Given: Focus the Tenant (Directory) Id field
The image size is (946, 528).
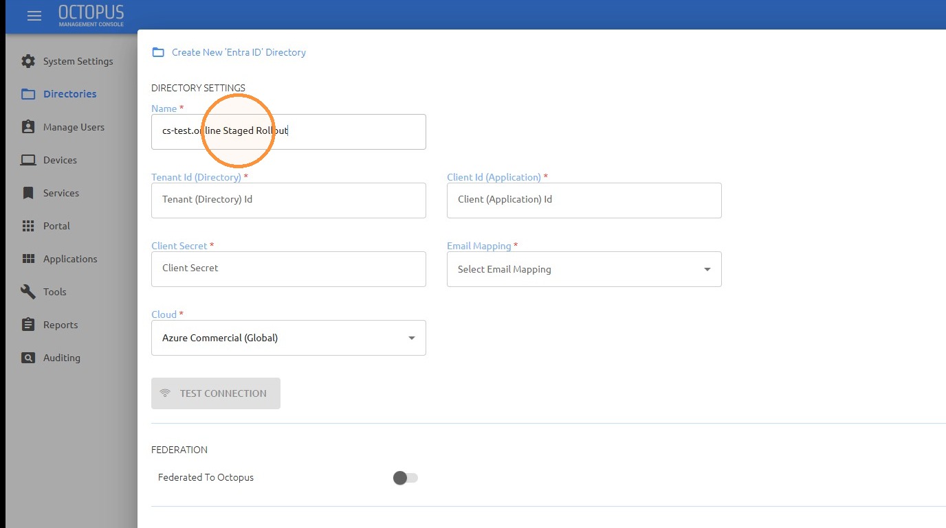Looking at the screenshot, I should [x=289, y=200].
